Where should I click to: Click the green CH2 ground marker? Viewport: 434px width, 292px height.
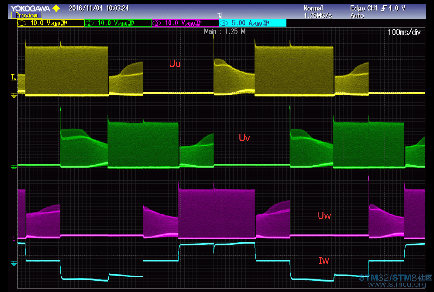coord(14,168)
